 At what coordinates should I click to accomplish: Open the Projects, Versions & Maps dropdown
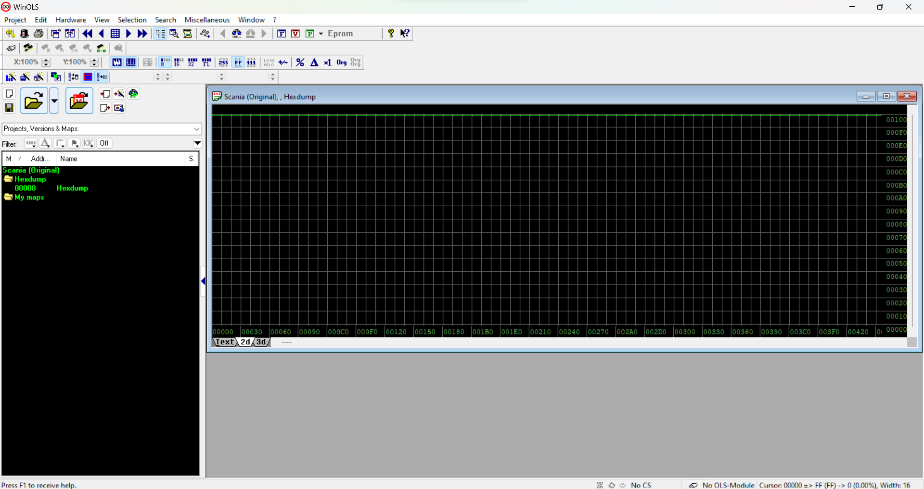point(196,129)
